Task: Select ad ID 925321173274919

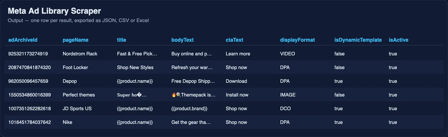Action: coord(28,54)
